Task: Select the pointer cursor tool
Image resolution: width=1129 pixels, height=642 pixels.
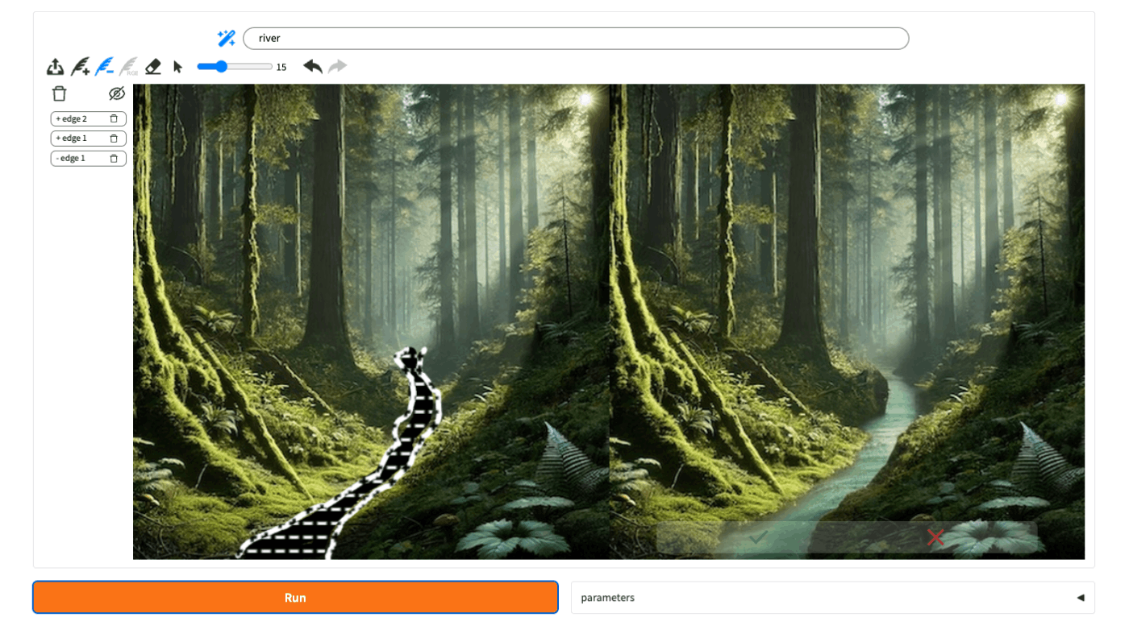Action: pyautogui.click(x=178, y=67)
